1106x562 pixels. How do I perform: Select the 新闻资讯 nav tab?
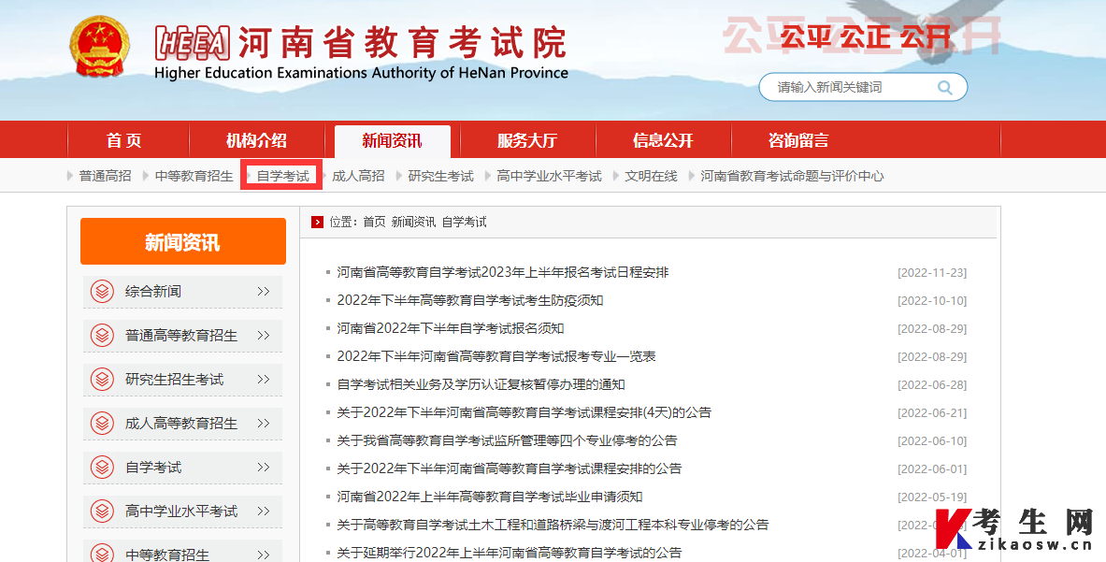click(x=392, y=140)
